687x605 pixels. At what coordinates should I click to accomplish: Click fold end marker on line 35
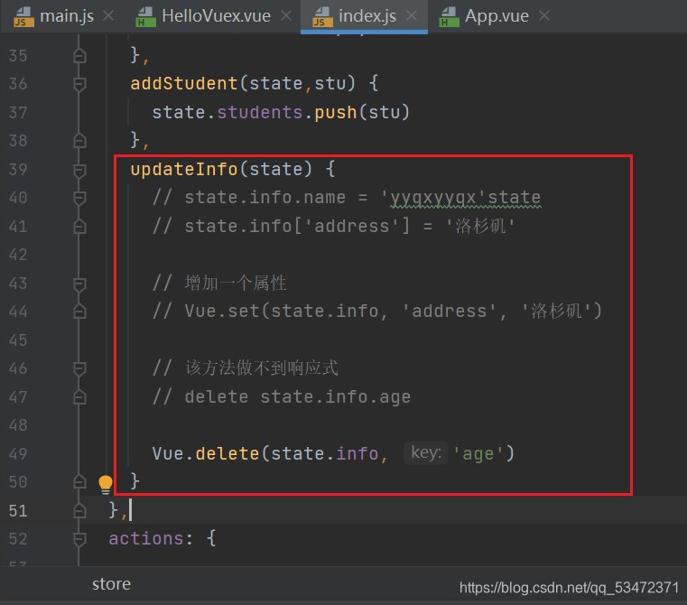pos(79,56)
